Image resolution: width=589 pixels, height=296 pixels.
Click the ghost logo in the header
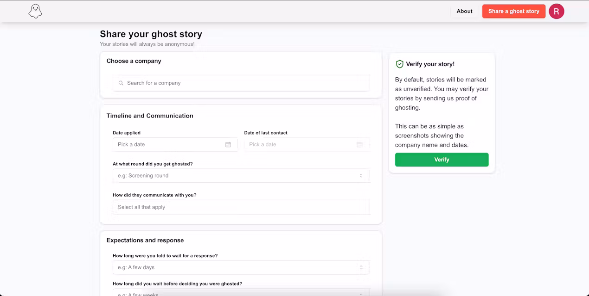[x=35, y=11]
